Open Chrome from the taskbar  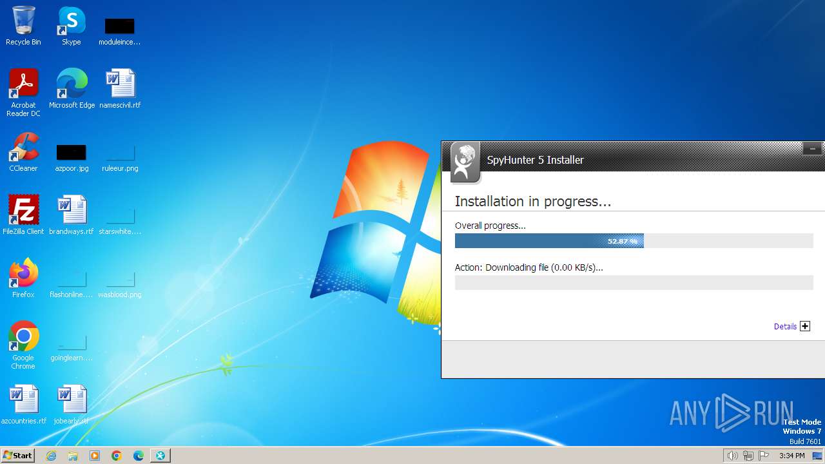click(117, 456)
